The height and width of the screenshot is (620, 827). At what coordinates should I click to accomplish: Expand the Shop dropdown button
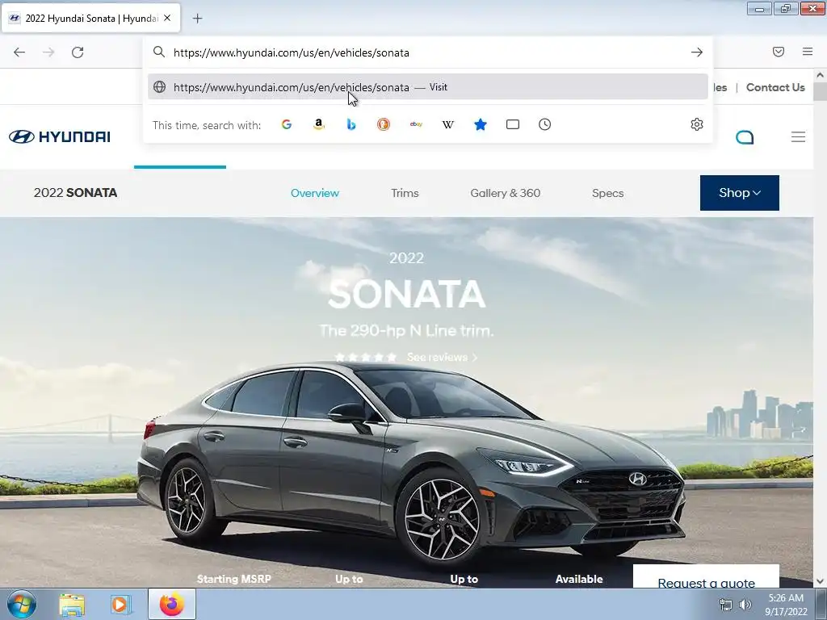(x=740, y=193)
